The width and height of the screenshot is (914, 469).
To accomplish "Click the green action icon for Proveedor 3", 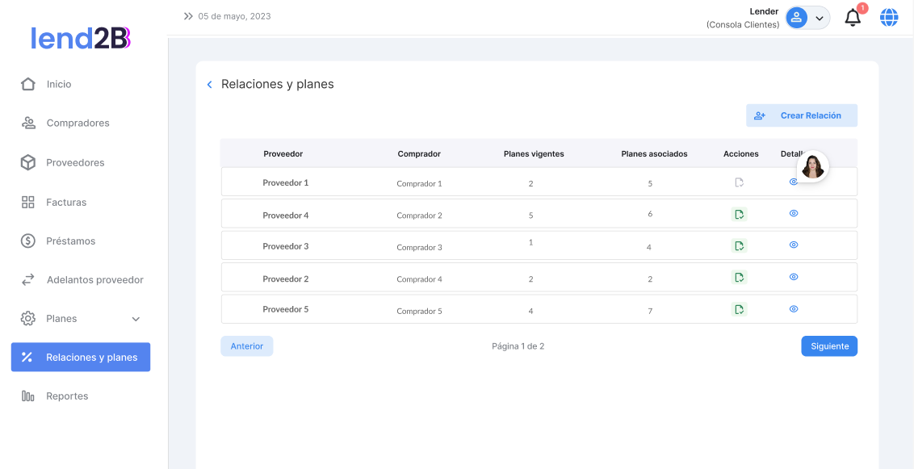I will pyautogui.click(x=739, y=245).
